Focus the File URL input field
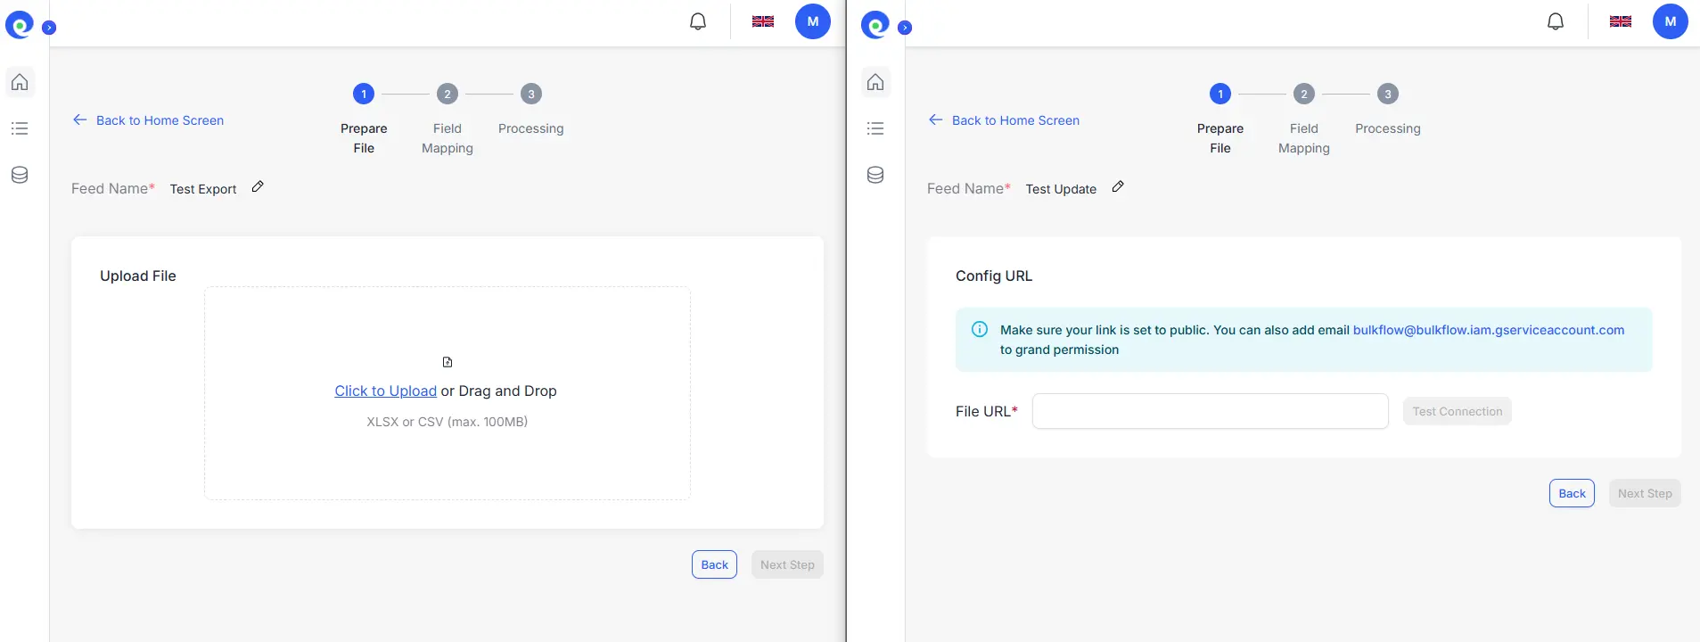The height and width of the screenshot is (642, 1700). point(1211,411)
